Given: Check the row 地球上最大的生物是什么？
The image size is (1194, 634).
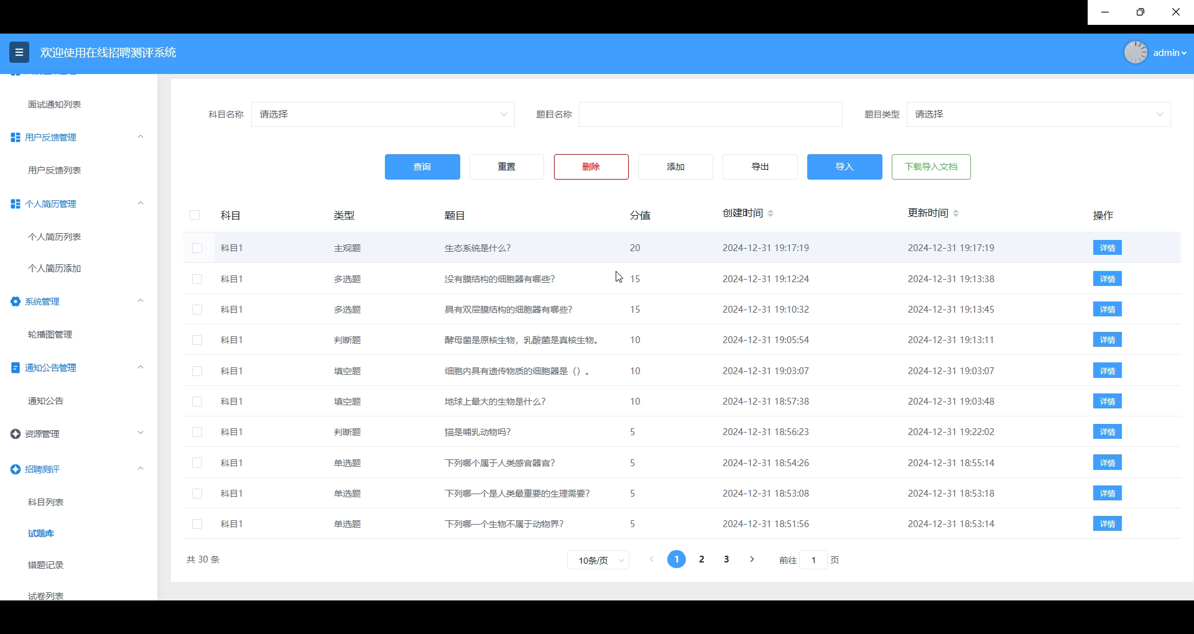Looking at the screenshot, I should 197,402.
